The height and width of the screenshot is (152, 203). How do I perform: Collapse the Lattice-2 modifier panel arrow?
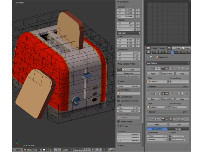coord(148,68)
